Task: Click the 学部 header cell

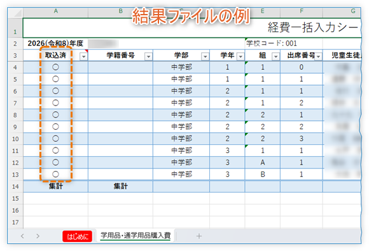Action: [181, 55]
